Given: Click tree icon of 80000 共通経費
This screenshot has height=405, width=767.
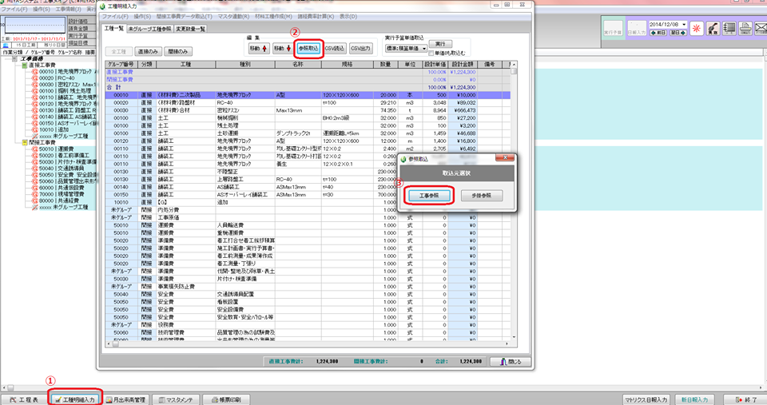Looking at the screenshot, I should [x=34, y=201].
